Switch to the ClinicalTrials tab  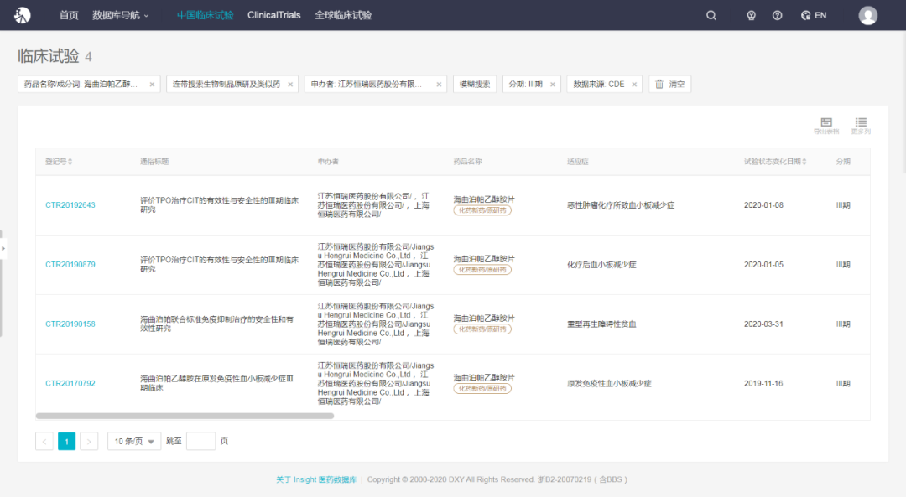pos(273,16)
